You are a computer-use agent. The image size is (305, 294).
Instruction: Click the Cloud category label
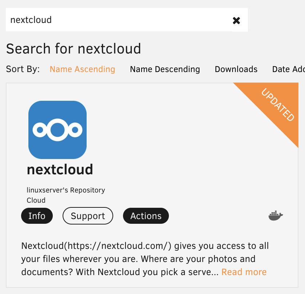[x=36, y=200]
